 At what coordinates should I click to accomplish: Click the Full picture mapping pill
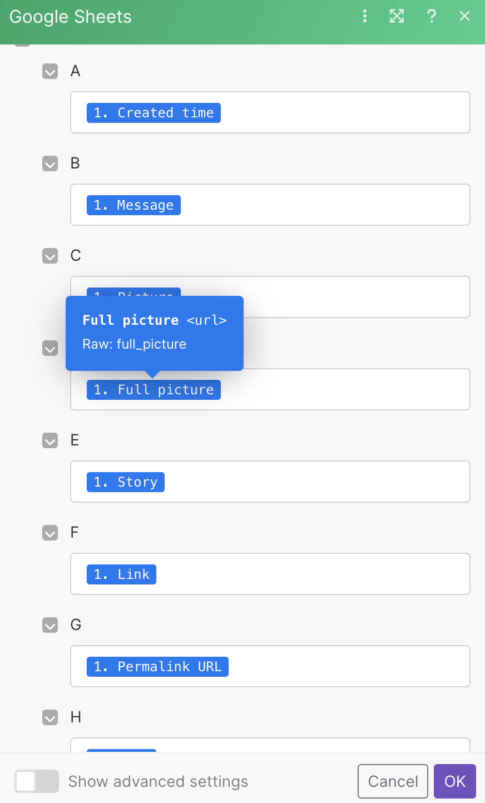[x=154, y=390]
